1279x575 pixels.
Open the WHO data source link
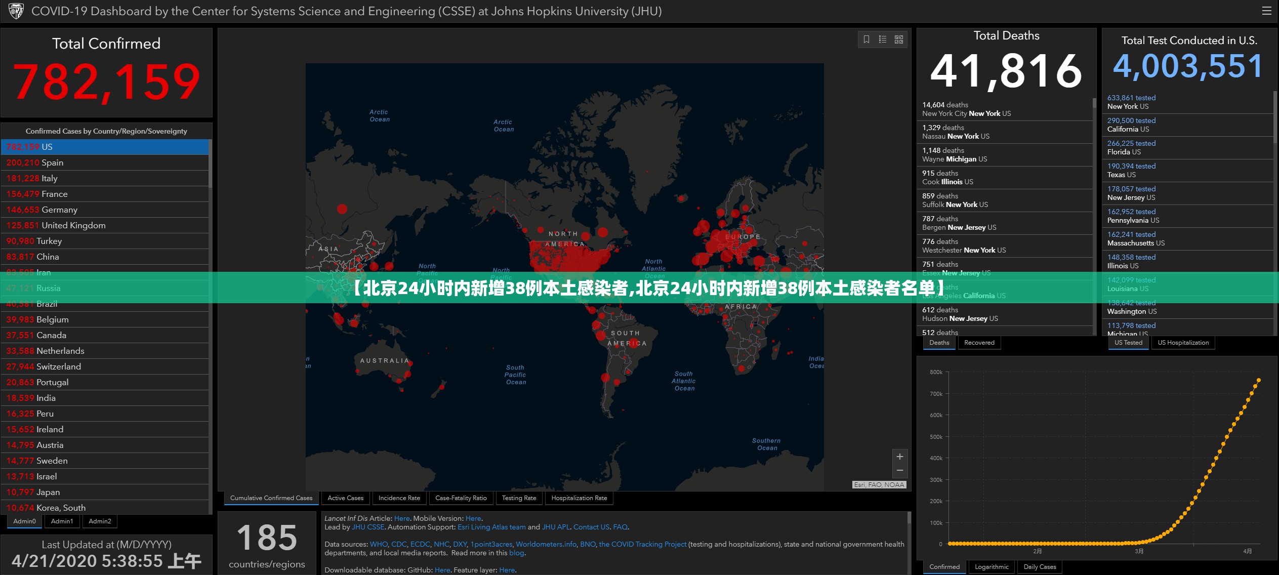pos(379,544)
